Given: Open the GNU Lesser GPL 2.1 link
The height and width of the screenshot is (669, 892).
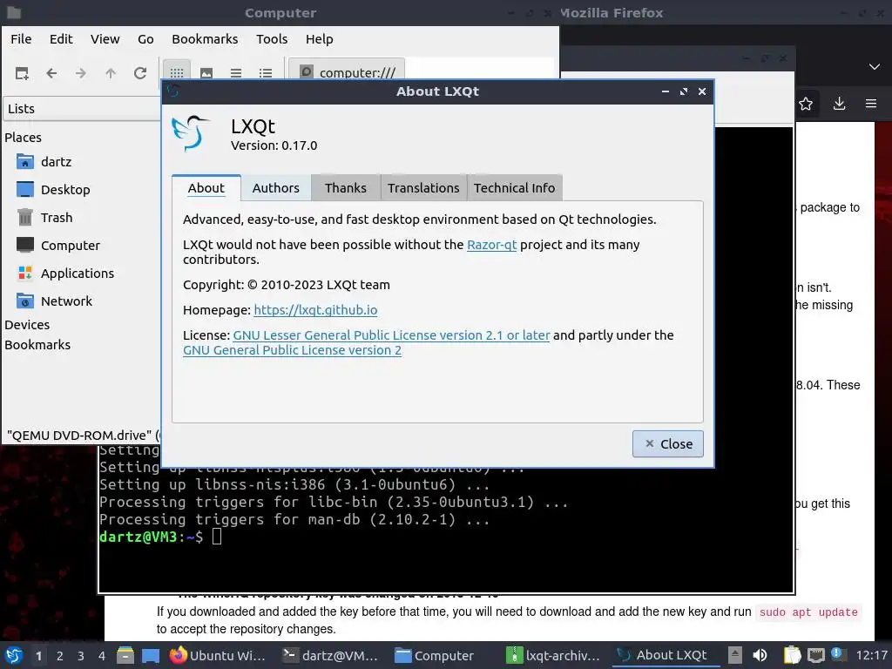Looking at the screenshot, I should (391, 335).
